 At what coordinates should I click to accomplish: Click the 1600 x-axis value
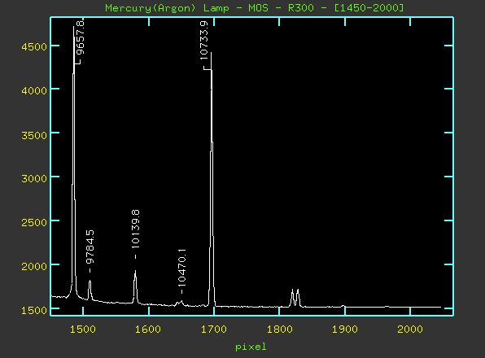coord(148,330)
